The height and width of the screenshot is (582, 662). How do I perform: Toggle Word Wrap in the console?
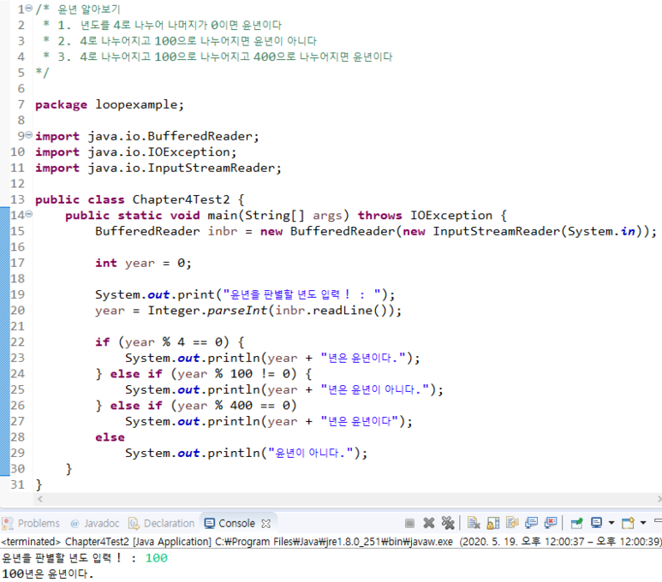(x=512, y=523)
